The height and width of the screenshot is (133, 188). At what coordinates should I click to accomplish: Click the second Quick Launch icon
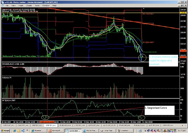19,131
